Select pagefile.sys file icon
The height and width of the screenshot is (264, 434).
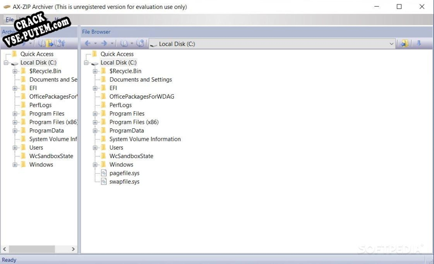click(x=104, y=173)
